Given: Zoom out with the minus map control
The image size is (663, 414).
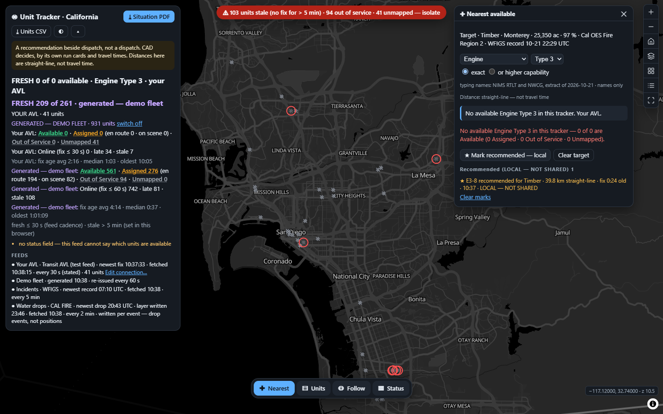Looking at the screenshot, I should (651, 27).
